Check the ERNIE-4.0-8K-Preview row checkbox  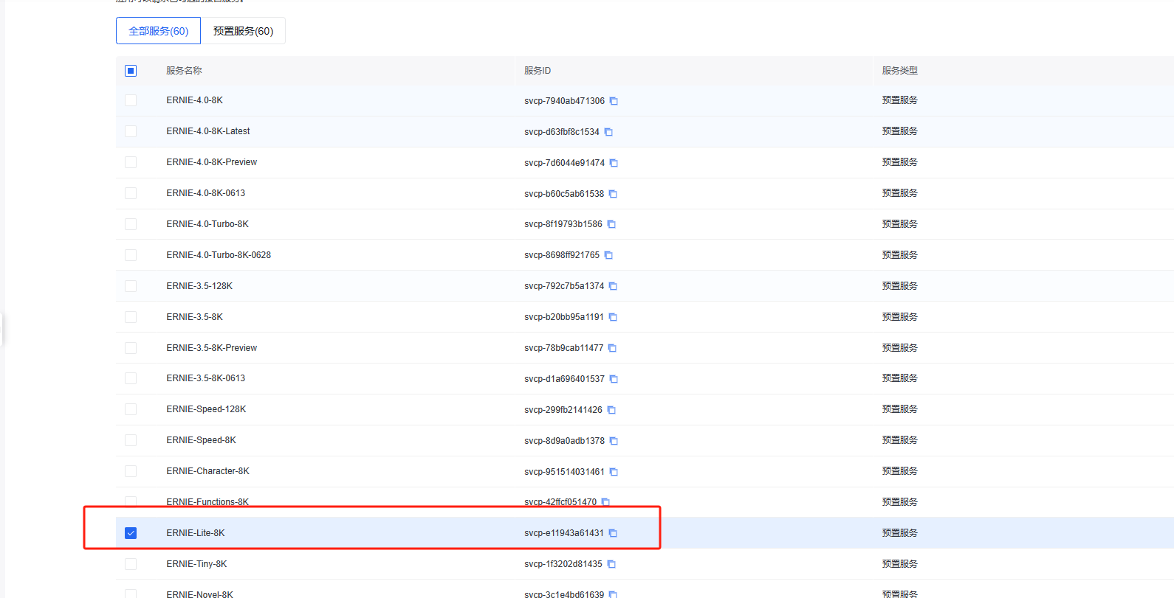pyautogui.click(x=131, y=162)
